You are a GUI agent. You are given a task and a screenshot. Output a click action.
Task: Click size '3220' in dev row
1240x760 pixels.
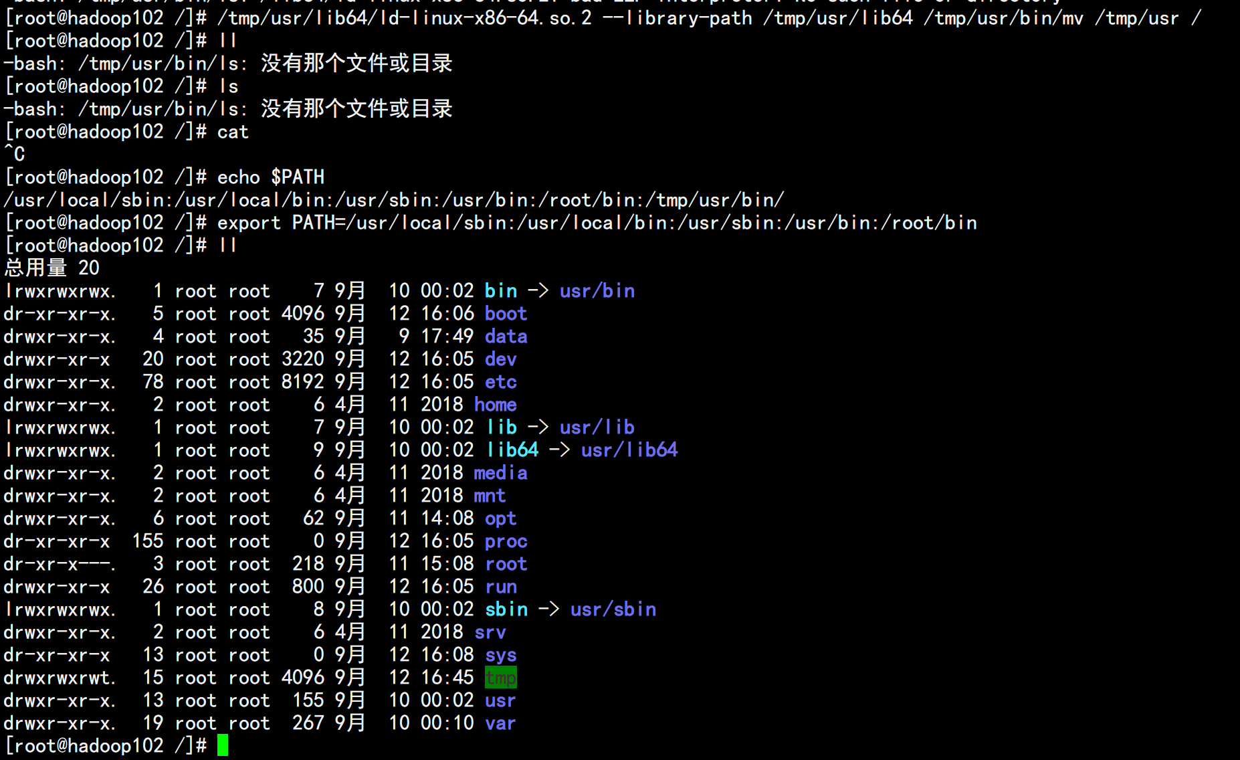[303, 359]
